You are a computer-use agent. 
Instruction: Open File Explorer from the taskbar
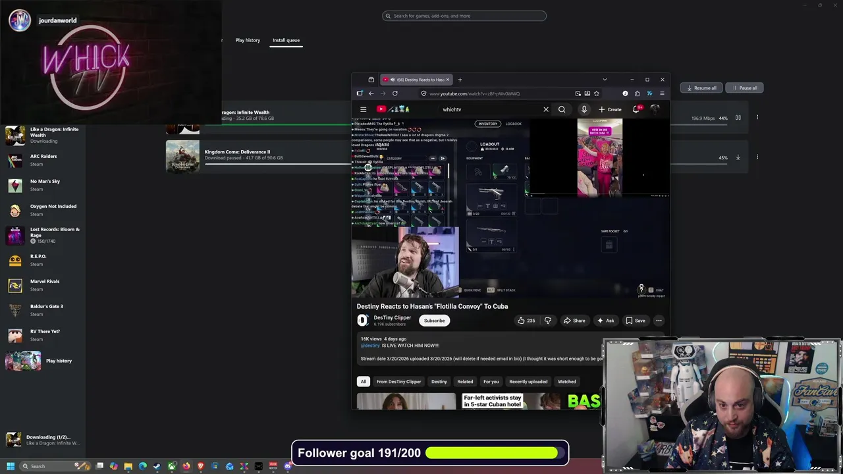coord(128,466)
